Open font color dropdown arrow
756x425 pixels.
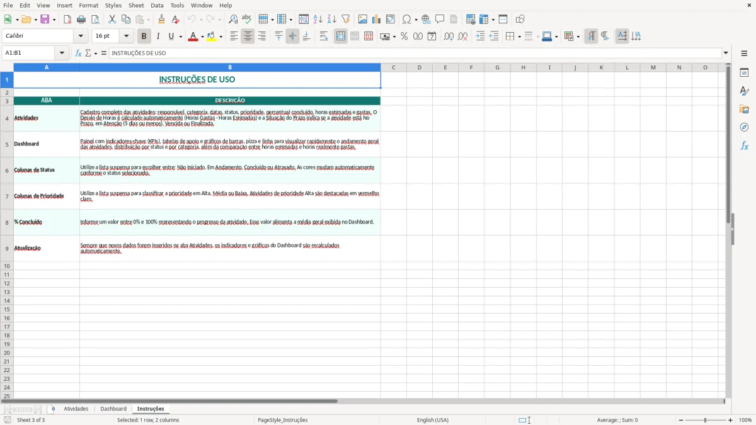tap(202, 37)
